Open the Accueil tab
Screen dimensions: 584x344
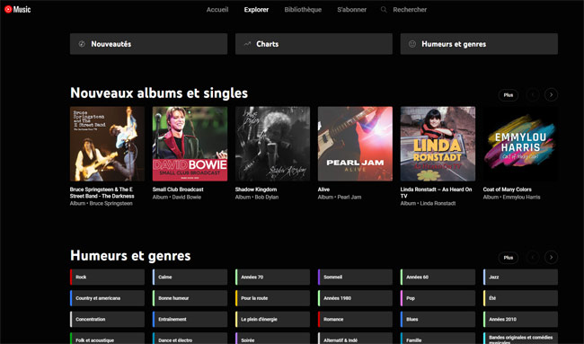pyautogui.click(x=217, y=10)
